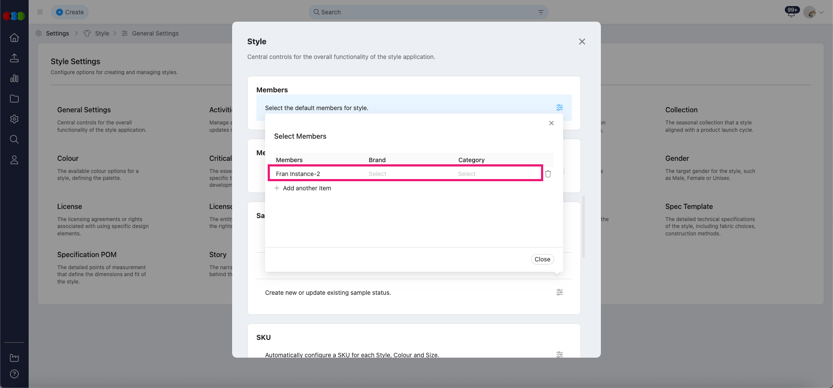Image resolution: width=833 pixels, height=388 pixels.
Task: Click the user profile icon in the sidebar
Action: [x=14, y=160]
